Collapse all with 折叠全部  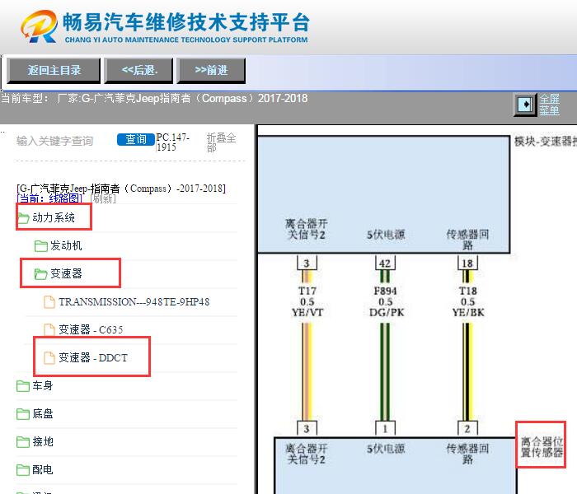point(221,142)
